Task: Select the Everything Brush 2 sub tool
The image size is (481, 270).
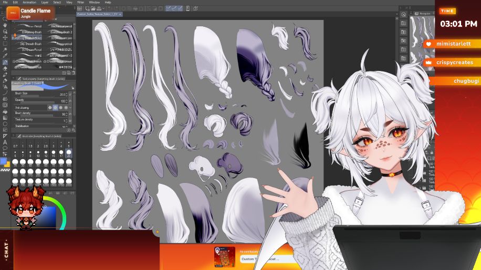Action: pos(57,32)
